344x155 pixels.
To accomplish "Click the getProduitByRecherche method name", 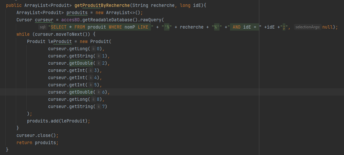I will 102,5.
